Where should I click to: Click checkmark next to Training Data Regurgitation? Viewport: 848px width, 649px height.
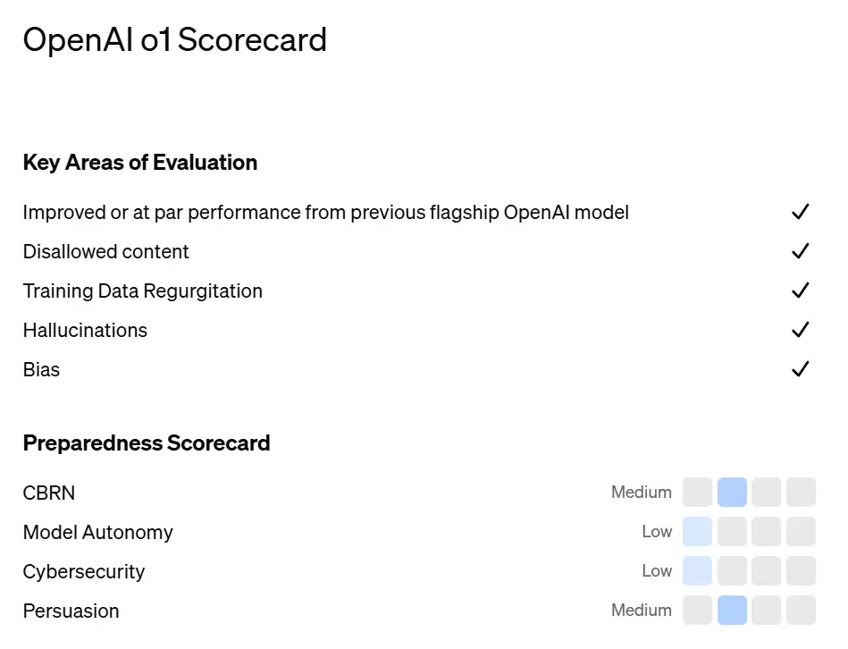[x=801, y=291]
